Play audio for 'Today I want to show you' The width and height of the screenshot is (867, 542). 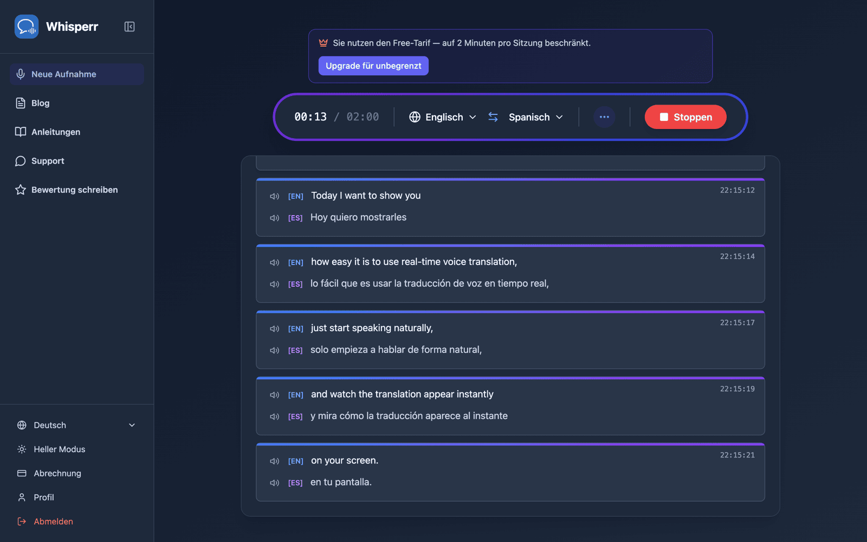[x=275, y=196]
